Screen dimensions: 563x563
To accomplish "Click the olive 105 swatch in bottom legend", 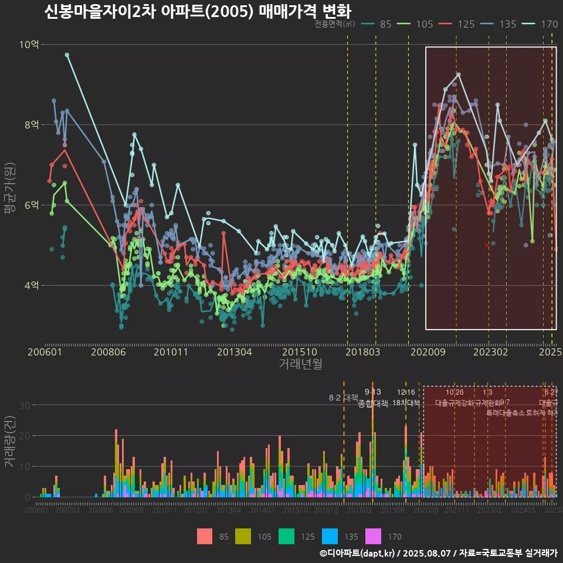I will 243,537.
